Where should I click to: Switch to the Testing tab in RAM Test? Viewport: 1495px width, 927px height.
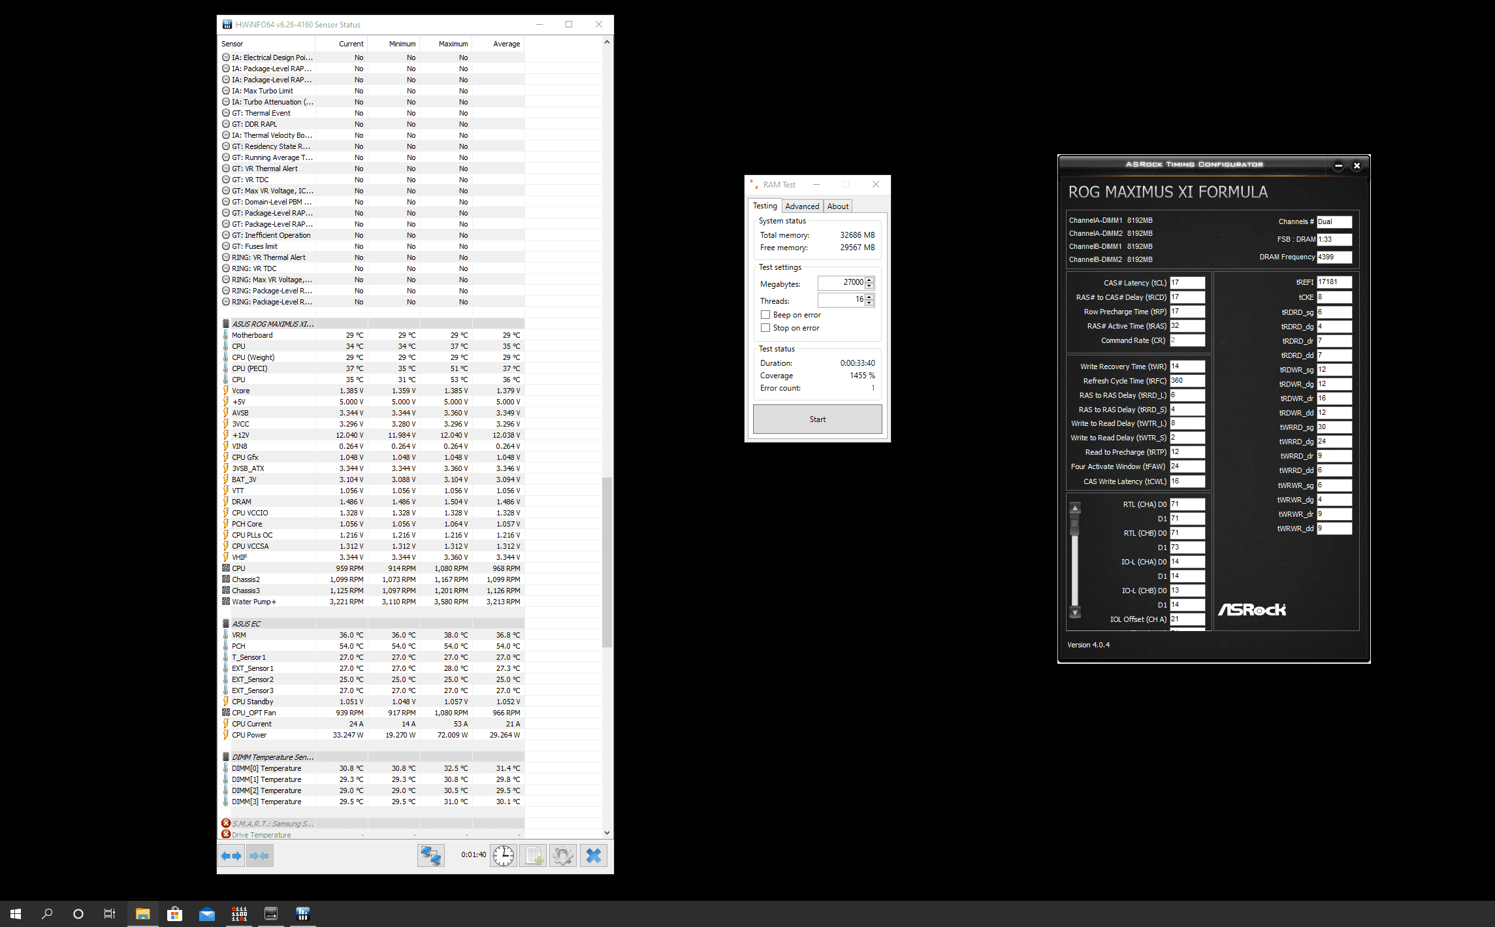pyautogui.click(x=765, y=206)
